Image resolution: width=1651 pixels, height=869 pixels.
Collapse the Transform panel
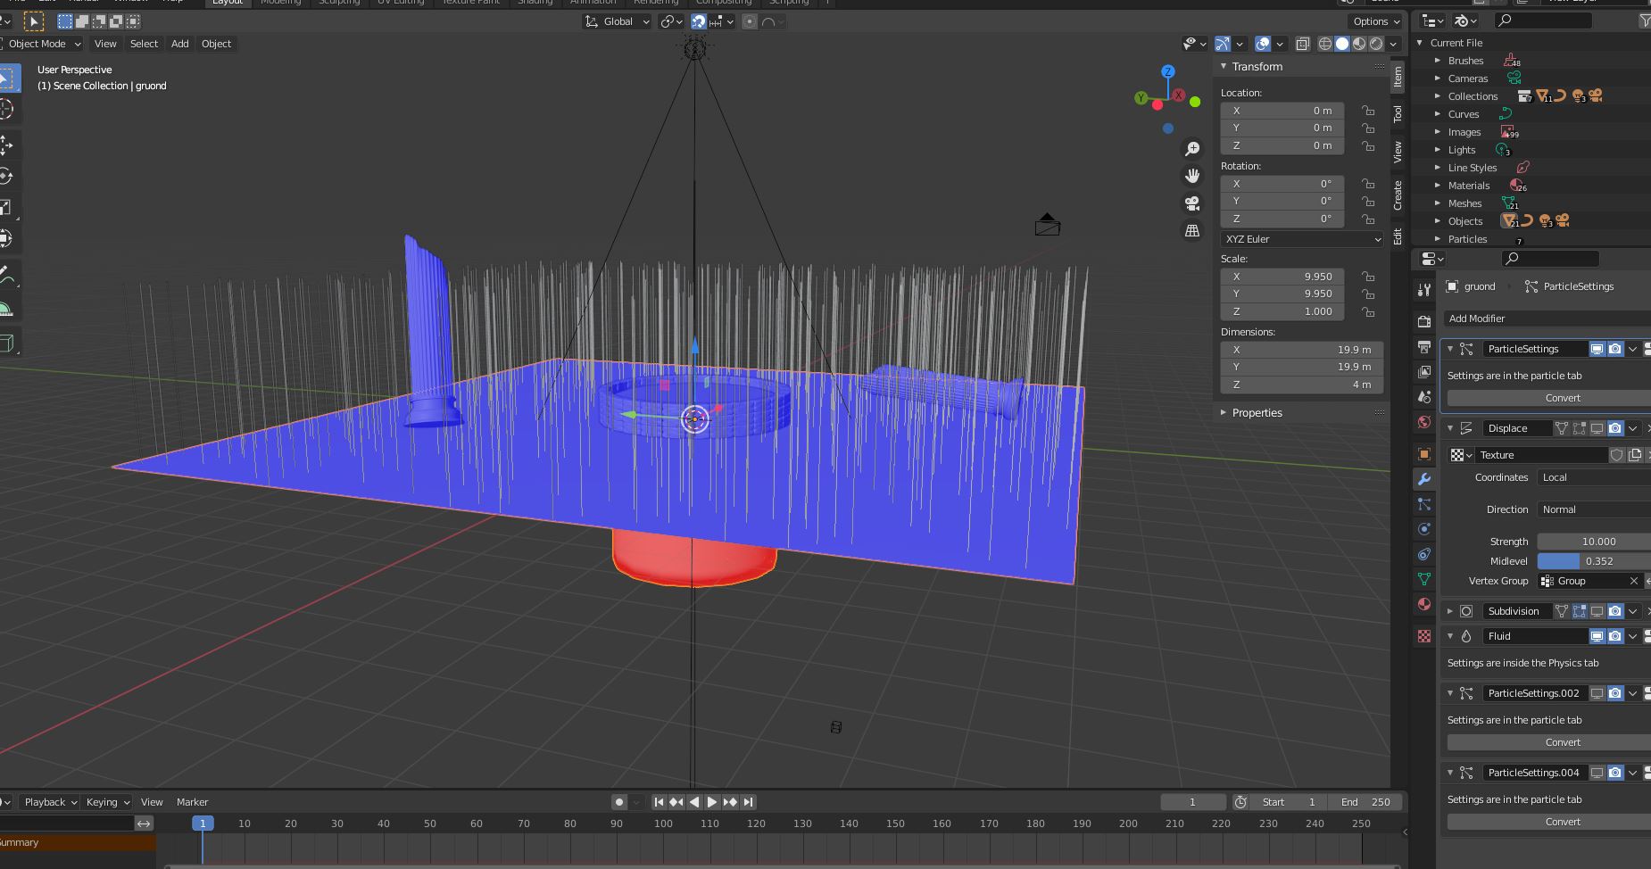pos(1224,67)
